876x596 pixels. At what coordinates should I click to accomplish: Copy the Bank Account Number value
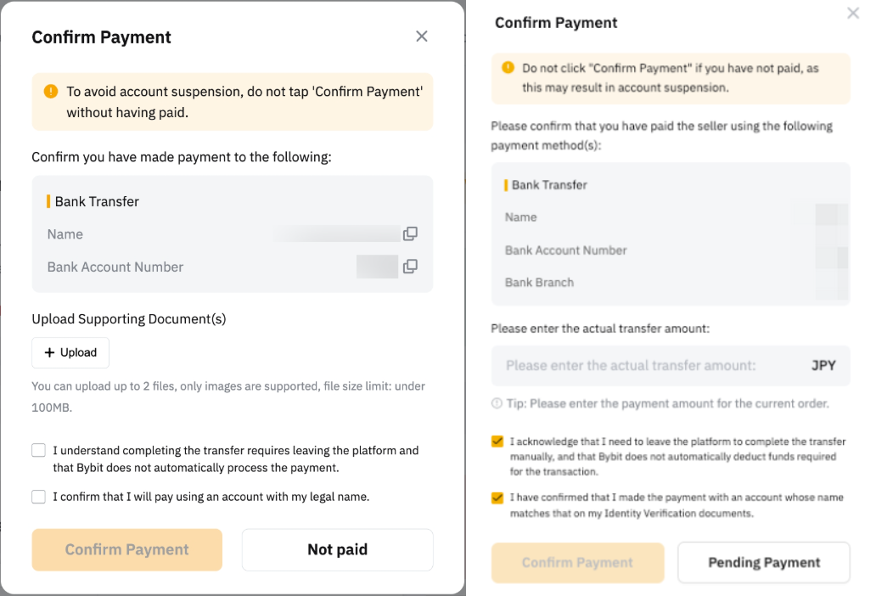410,267
